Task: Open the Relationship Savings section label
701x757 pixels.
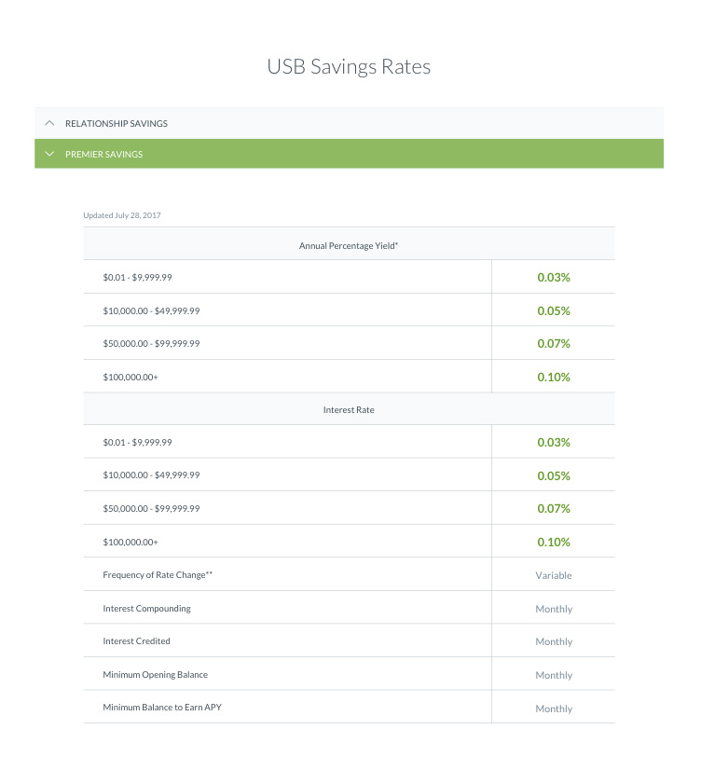Action: pyautogui.click(x=117, y=123)
